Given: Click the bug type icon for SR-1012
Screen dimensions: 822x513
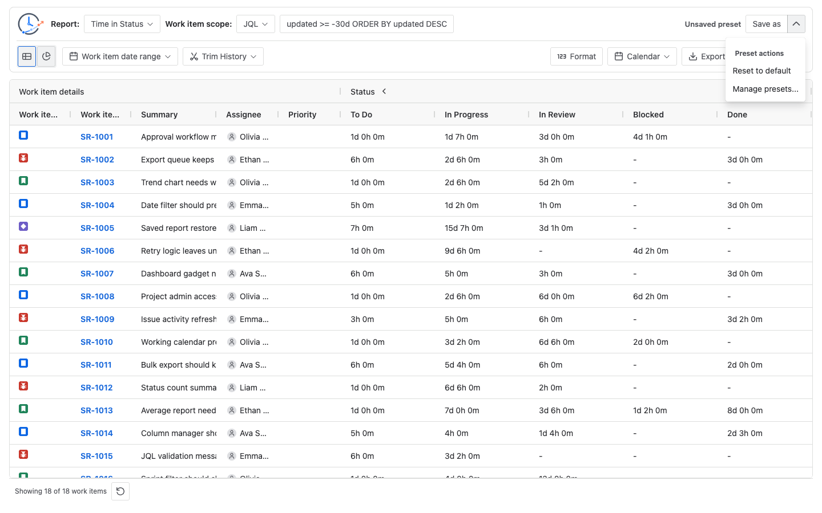Looking at the screenshot, I should pyautogui.click(x=23, y=386).
